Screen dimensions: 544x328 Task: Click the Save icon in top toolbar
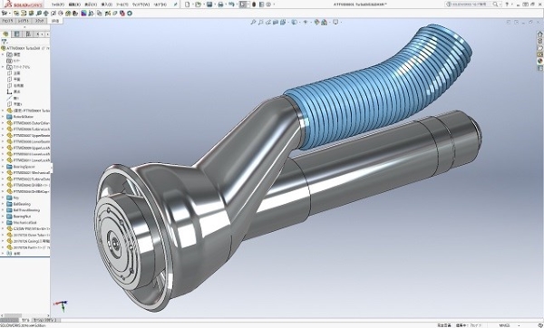pyautogui.click(x=209, y=5)
